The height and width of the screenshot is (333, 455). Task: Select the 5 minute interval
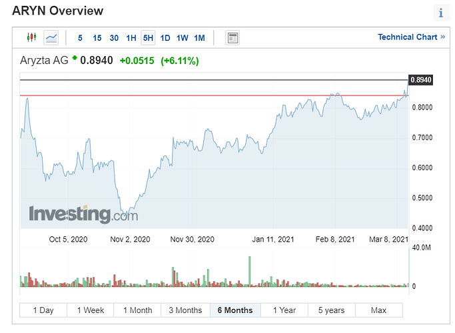(x=80, y=38)
